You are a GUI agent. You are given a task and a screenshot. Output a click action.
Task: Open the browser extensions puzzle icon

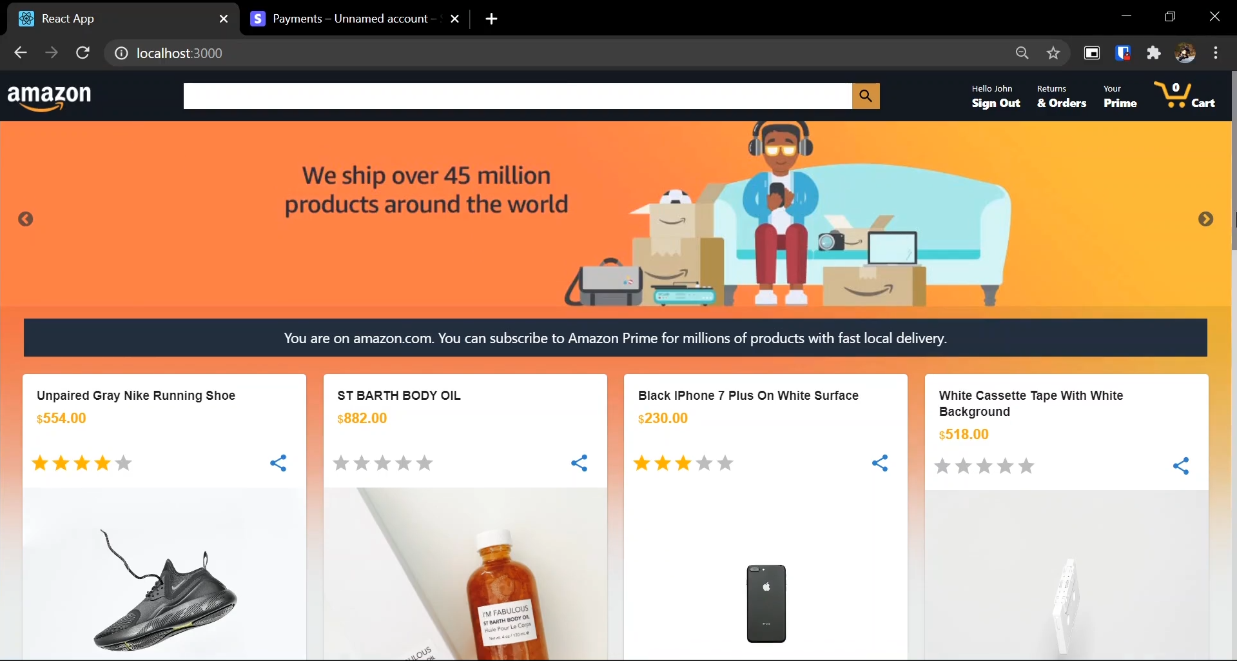click(x=1154, y=53)
